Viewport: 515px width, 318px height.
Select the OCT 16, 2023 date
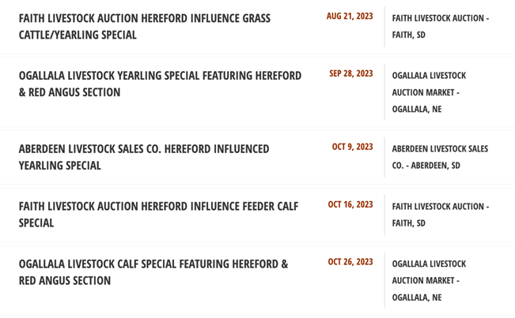click(350, 205)
